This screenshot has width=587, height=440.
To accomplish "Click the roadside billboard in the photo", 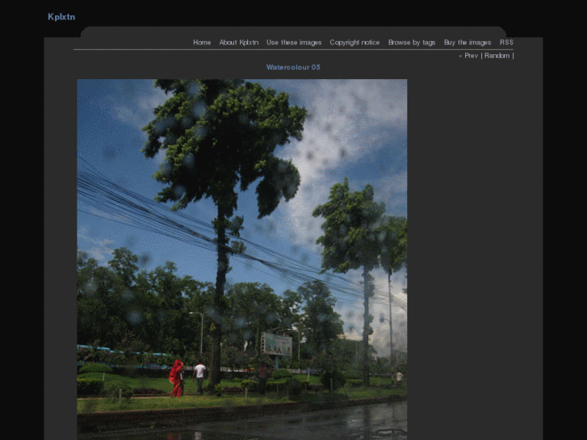I will [x=277, y=344].
